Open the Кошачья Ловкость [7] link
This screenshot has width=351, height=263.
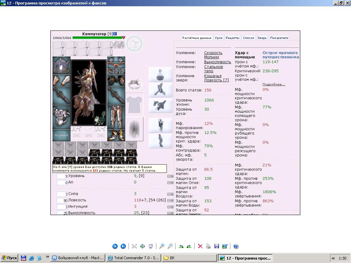pos(216,78)
